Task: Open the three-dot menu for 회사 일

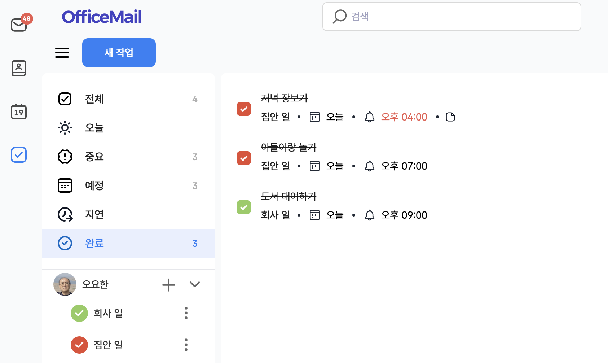Action: [x=186, y=313]
